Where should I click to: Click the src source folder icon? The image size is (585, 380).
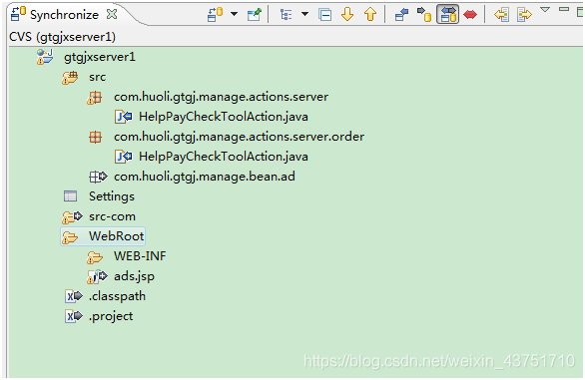70,77
